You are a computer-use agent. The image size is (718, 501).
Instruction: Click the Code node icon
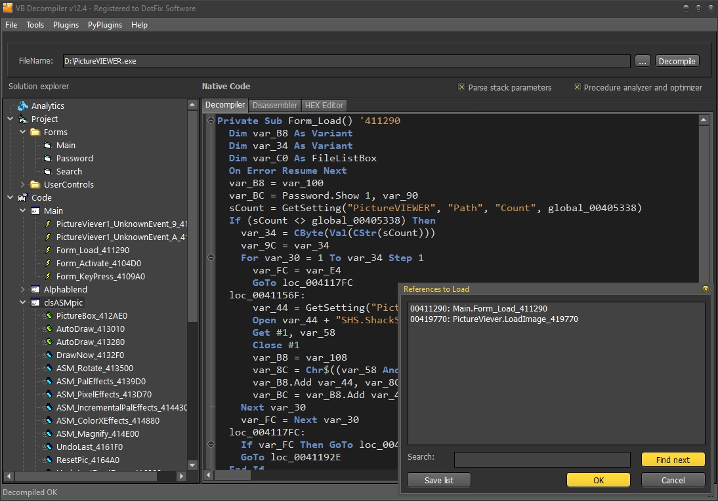23,197
